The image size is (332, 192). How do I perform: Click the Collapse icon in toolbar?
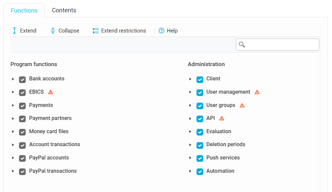click(x=53, y=31)
